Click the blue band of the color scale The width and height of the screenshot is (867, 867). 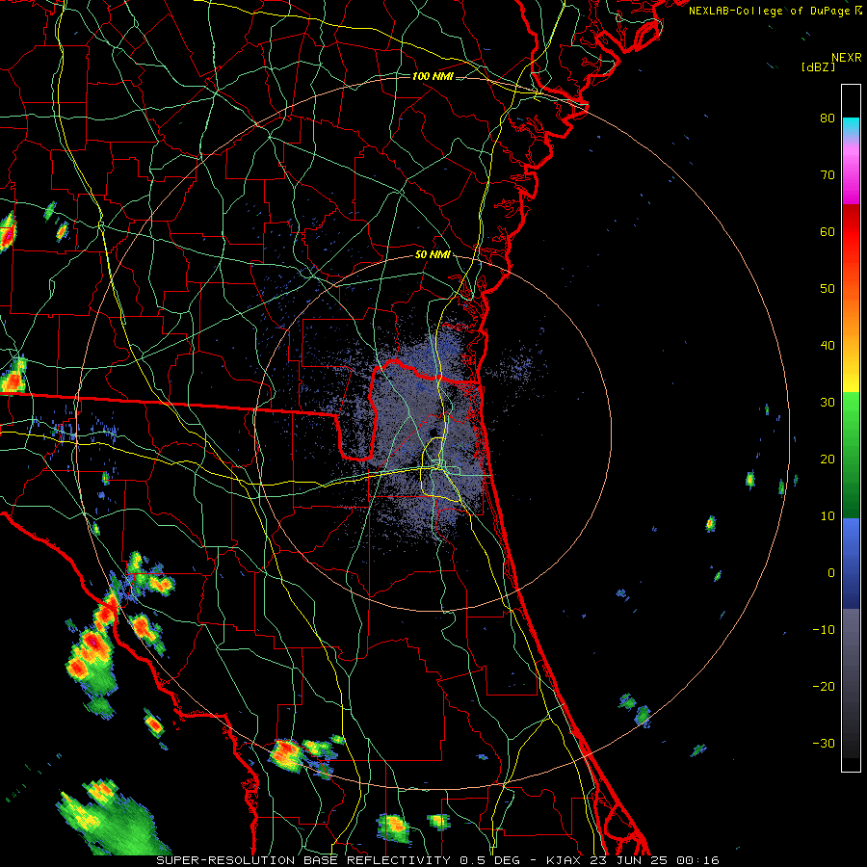(x=851, y=564)
